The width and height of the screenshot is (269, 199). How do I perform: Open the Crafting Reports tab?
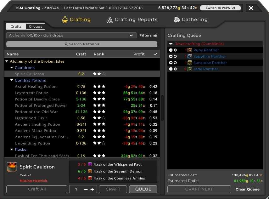pyautogui.click(x=132, y=20)
